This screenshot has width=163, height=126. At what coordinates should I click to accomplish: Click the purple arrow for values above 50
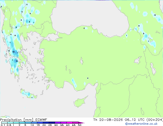81,123
